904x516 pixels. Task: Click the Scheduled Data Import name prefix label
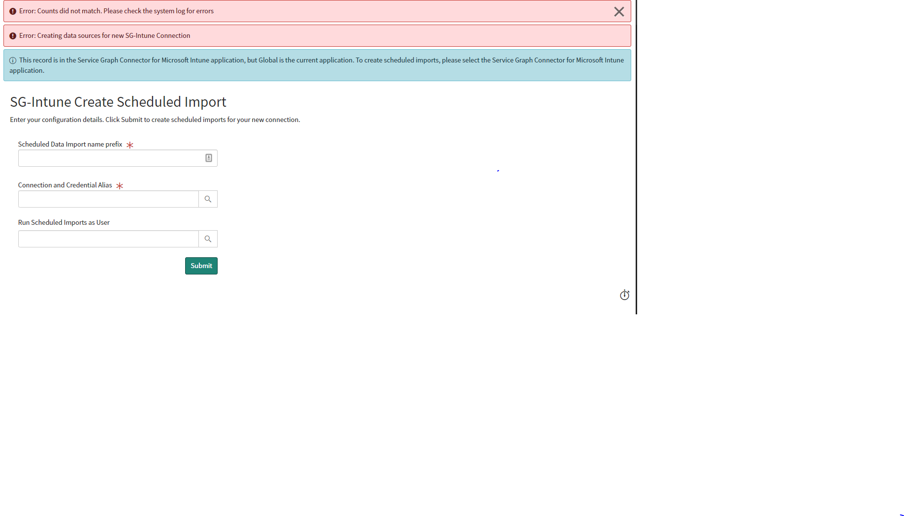[70, 144]
